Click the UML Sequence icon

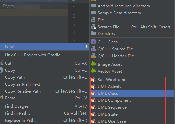click(93, 107)
